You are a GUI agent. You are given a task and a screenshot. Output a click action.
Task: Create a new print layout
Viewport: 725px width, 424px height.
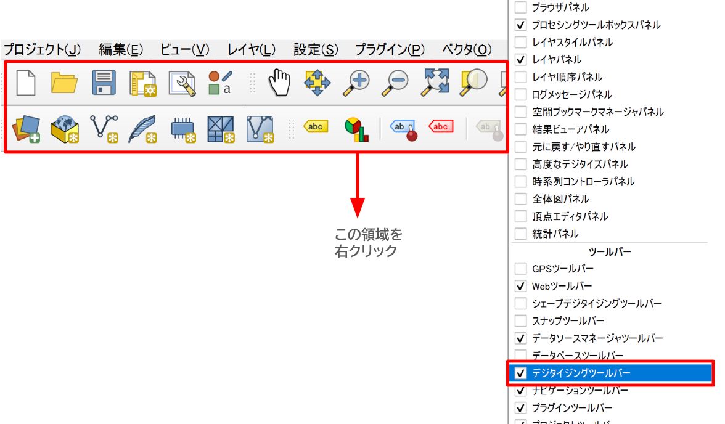pos(142,83)
